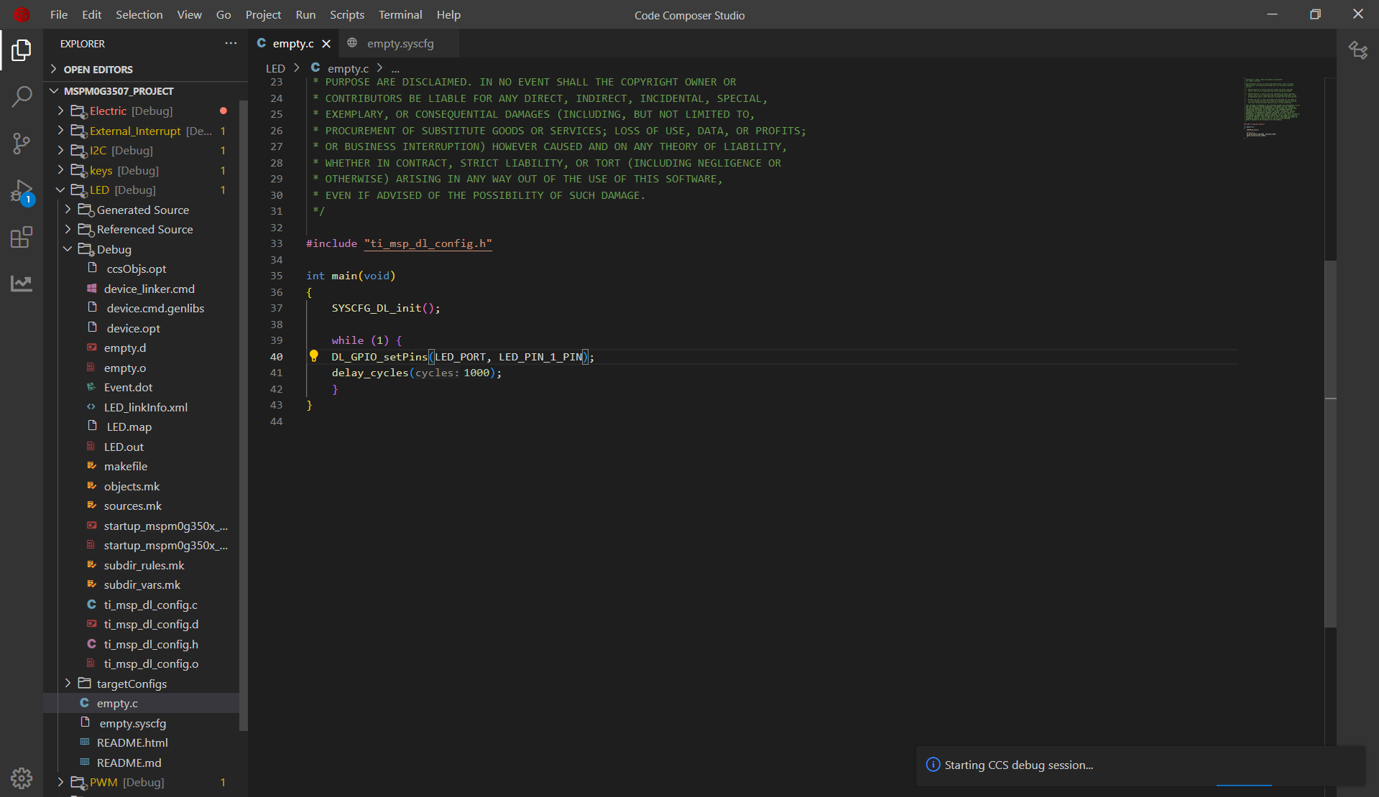Open Explorer more actions ellipsis
This screenshot has height=797, width=1379.
[x=231, y=43]
